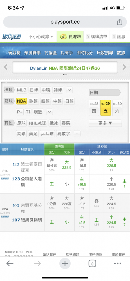Tap the browser forward arrow
The image size is (130, 281).
tap(37, 263)
